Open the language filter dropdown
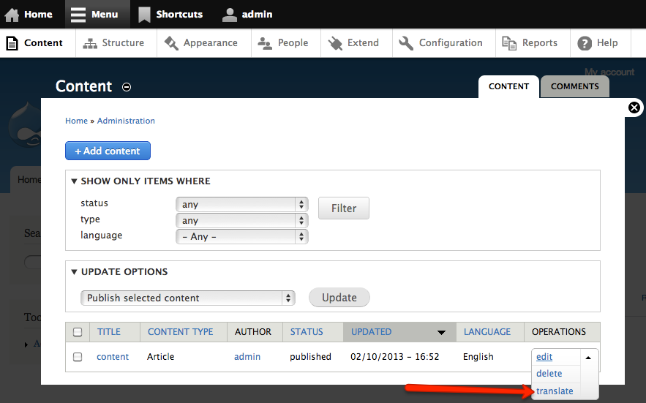Screen dimensions: 646x403 pyautogui.click(x=242, y=236)
